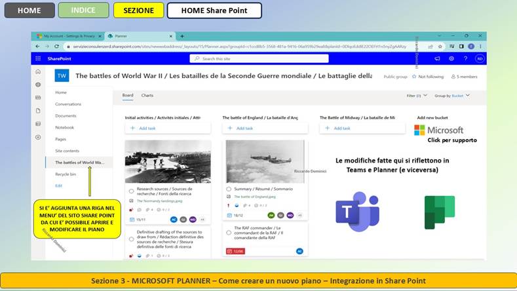Screen dimensions: 517x291
Task: Mark The RAF commander task complete
Action: coord(229,233)
